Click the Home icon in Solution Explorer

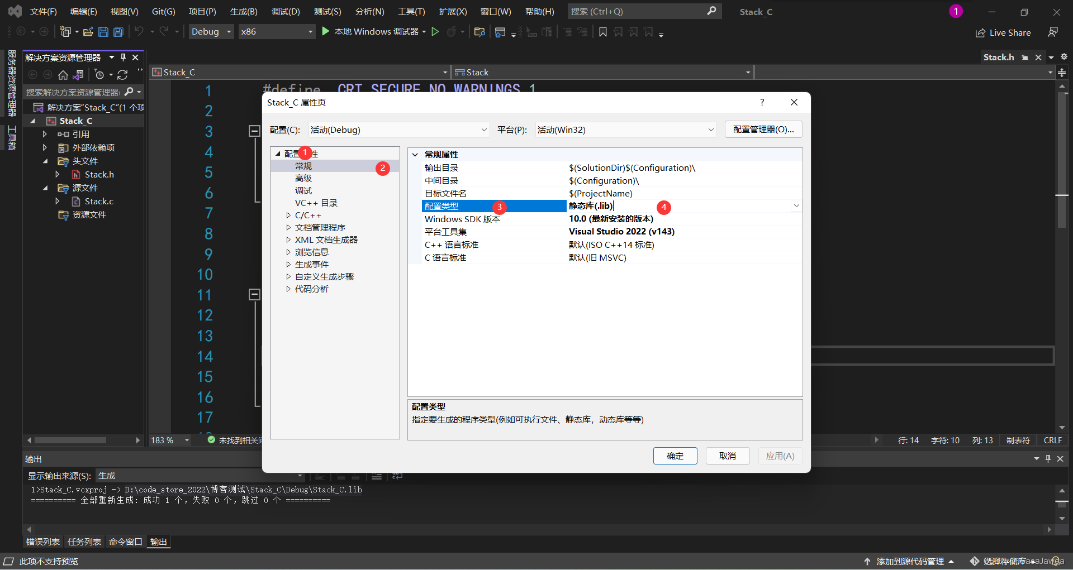[x=63, y=75]
